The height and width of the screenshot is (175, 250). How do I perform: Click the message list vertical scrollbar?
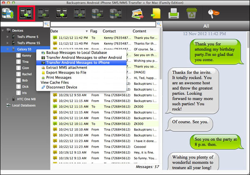point(160,54)
